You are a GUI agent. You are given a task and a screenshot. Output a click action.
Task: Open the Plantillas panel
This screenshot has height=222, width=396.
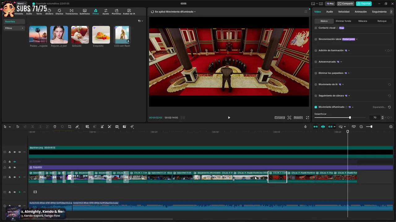[116, 12]
